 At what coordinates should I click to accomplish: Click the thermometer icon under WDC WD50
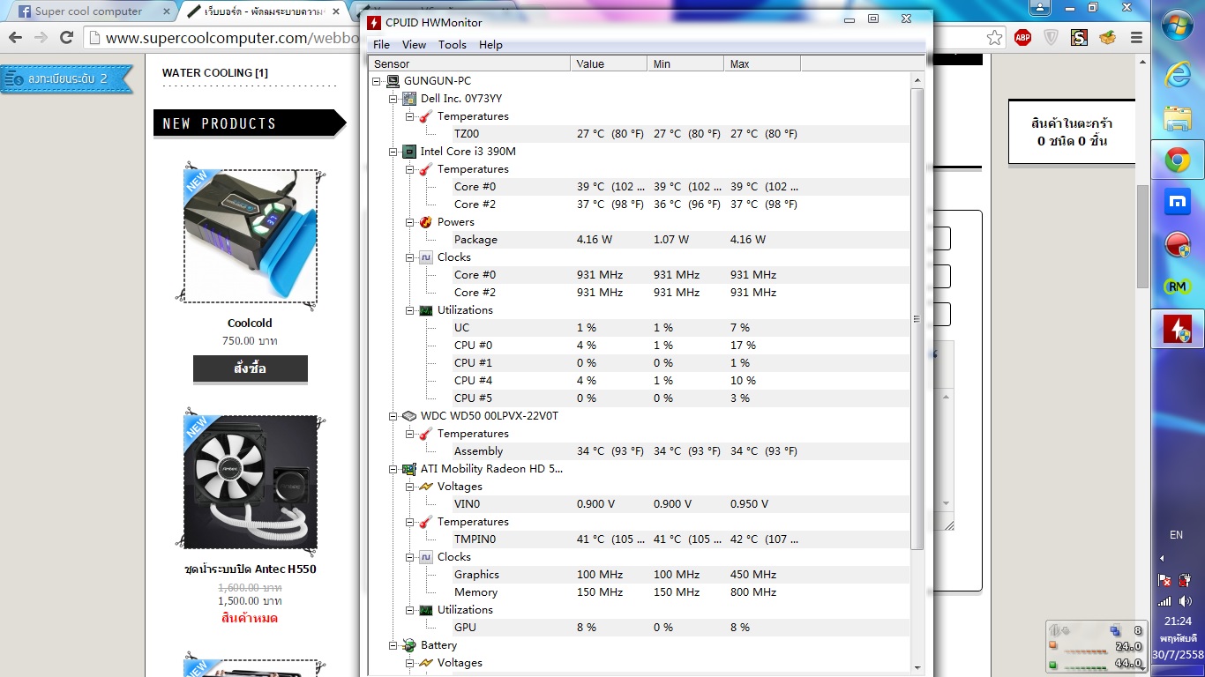(x=426, y=434)
